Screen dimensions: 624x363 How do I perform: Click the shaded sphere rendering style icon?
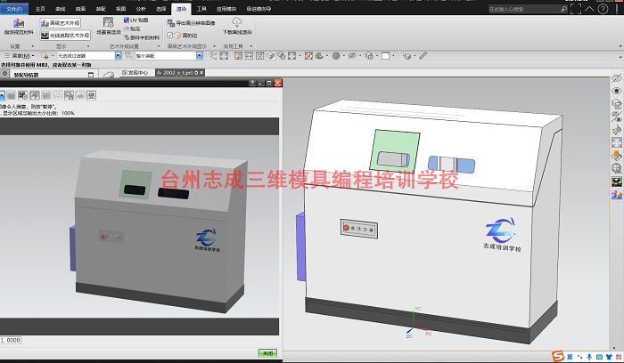coord(336,55)
